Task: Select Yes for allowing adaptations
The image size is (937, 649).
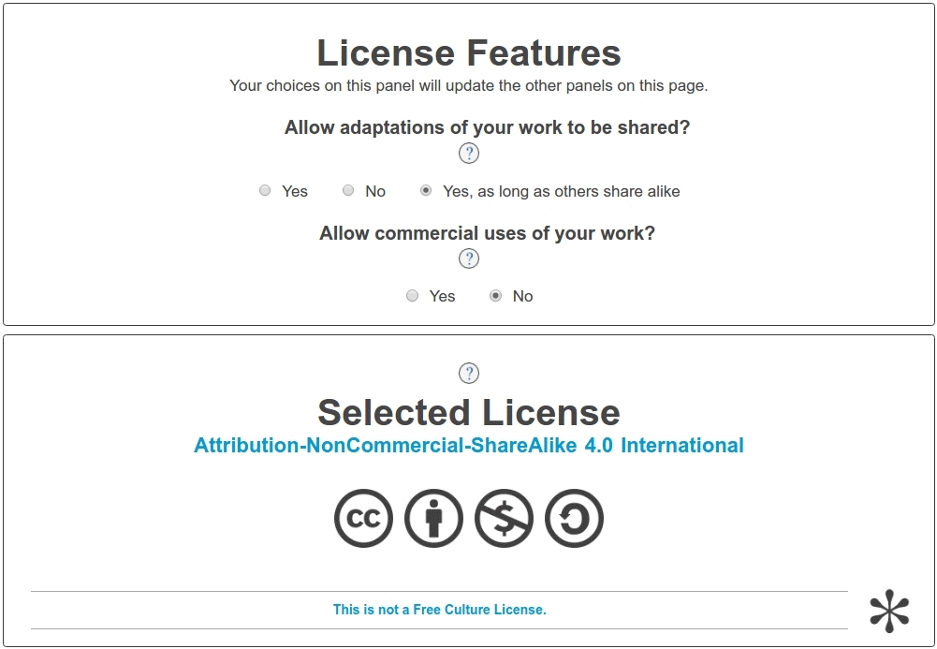Action: (x=265, y=190)
